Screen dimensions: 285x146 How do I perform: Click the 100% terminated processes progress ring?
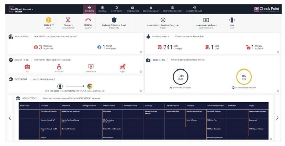(181, 77)
